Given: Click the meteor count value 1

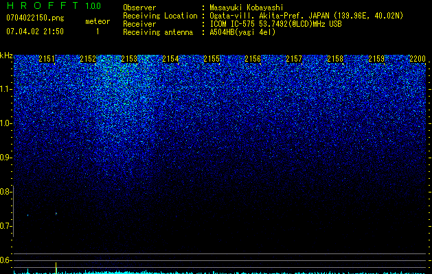Looking at the screenshot, I should click(x=98, y=32).
